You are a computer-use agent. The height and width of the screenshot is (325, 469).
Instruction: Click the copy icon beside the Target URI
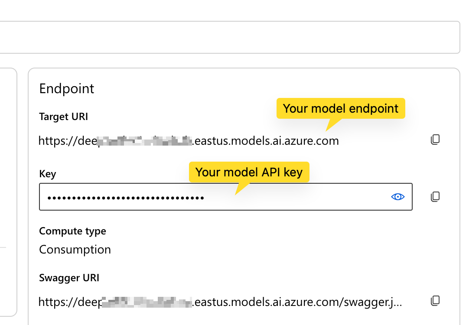435,139
